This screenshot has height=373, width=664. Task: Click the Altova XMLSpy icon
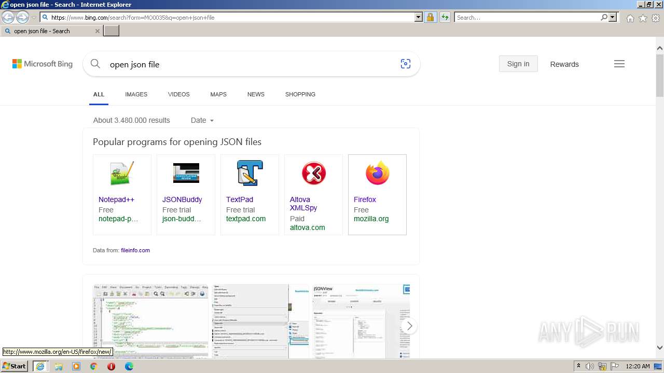coord(314,173)
